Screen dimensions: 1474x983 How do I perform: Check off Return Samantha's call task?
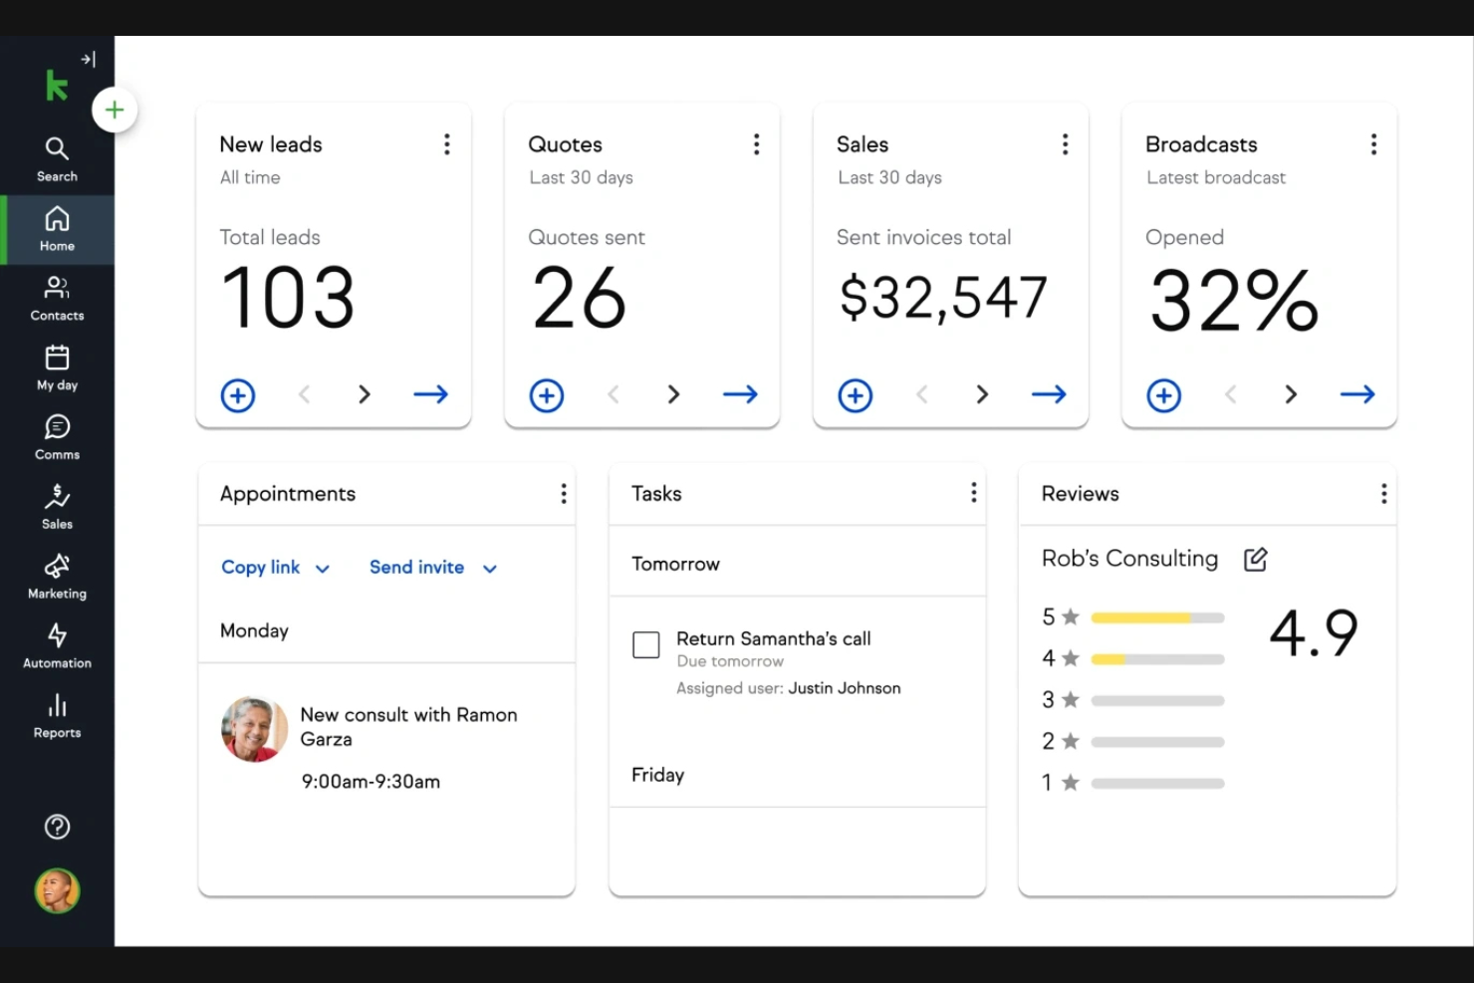point(646,645)
